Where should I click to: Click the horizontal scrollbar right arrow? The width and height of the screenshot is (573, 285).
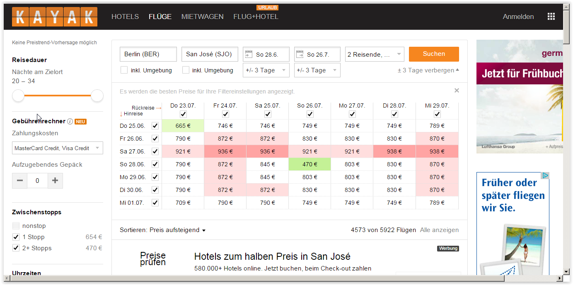click(560, 278)
